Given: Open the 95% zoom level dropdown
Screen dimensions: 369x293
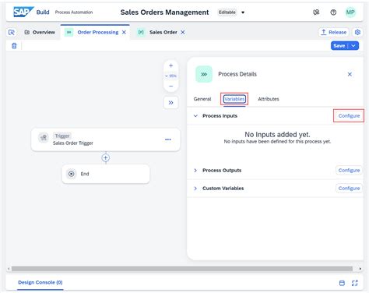Looking at the screenshot, I should tap(170, 76).
